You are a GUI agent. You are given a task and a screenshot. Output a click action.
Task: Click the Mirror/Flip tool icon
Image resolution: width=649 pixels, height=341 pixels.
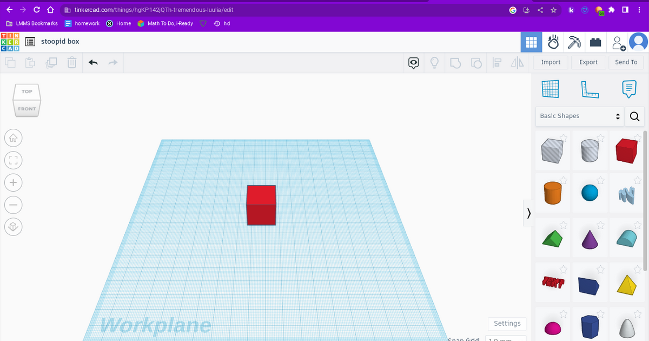[517, 63]
